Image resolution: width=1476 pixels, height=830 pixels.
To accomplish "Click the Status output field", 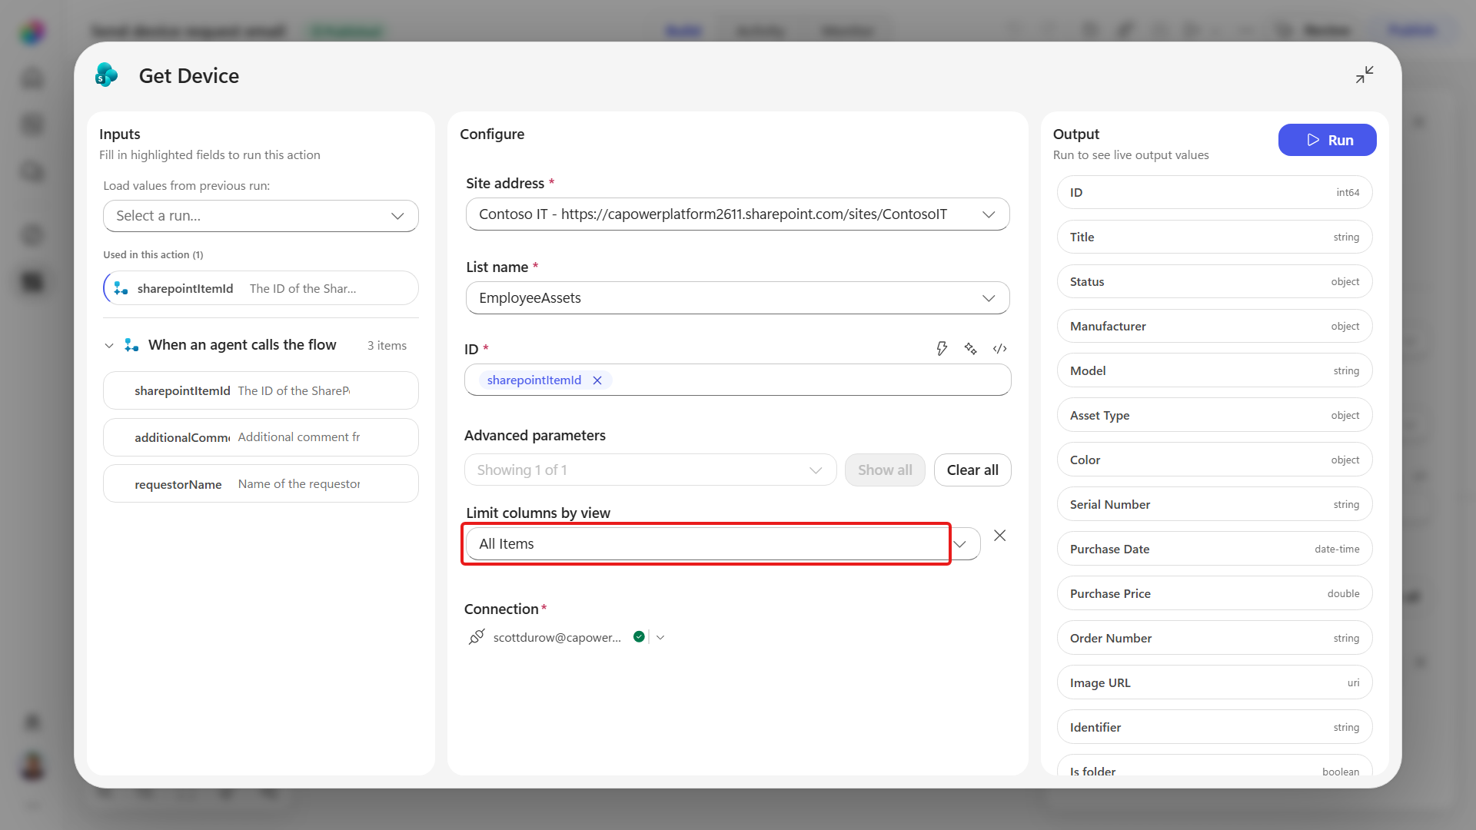I will (1214, 281).
